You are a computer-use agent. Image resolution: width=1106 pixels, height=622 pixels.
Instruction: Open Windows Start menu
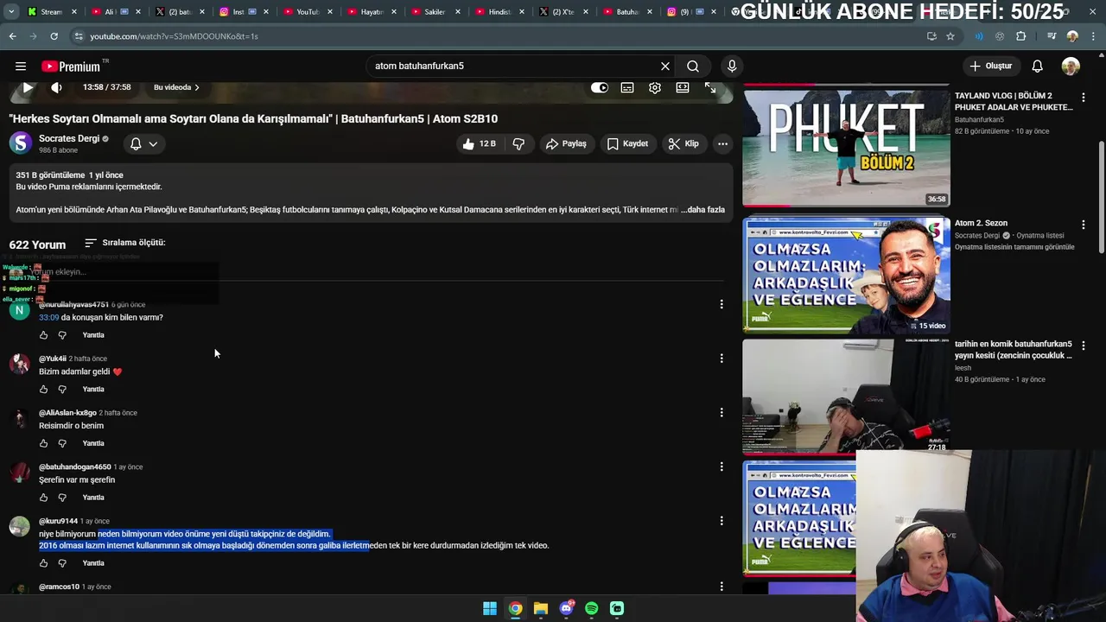click(x=490, y=608)
